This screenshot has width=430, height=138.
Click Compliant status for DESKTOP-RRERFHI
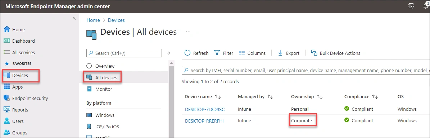pos(359,120)
